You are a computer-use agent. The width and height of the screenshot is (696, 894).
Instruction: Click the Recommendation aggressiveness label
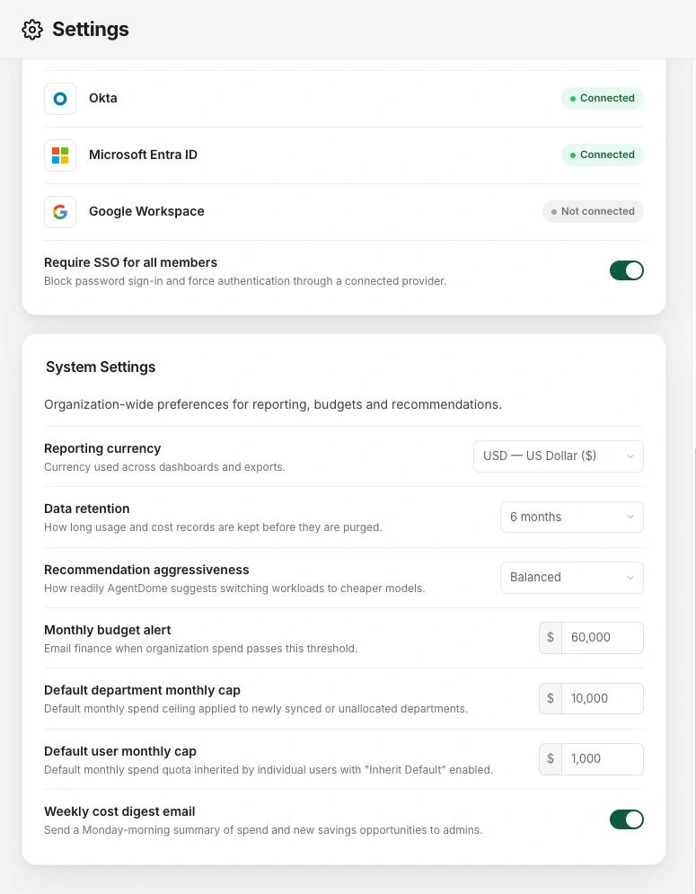tap(146, 570)
